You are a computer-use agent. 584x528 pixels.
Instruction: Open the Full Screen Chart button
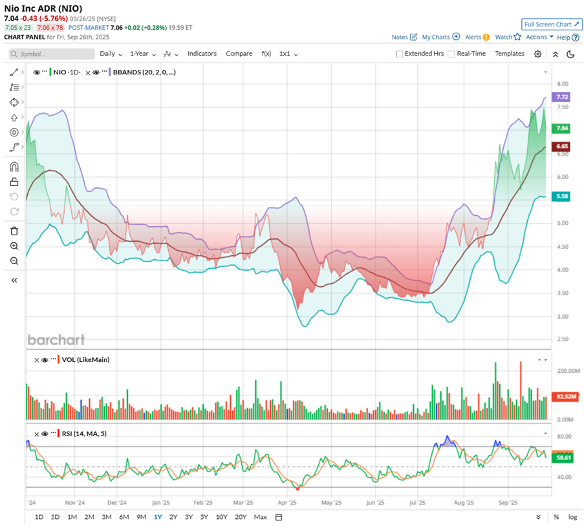click(x=551, y=25)
